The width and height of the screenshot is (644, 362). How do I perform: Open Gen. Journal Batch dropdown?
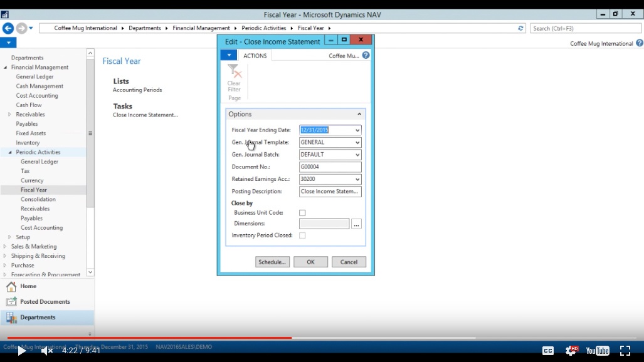357,155
